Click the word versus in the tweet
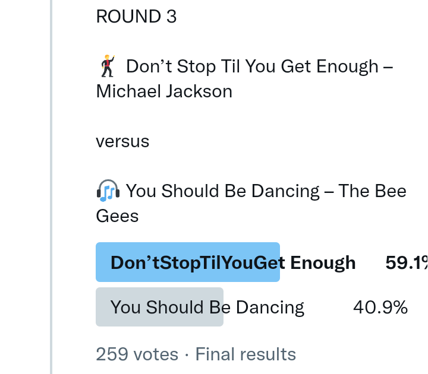This screenshot has width=428, height=374. pyautogui.click(x=122, y=141)
